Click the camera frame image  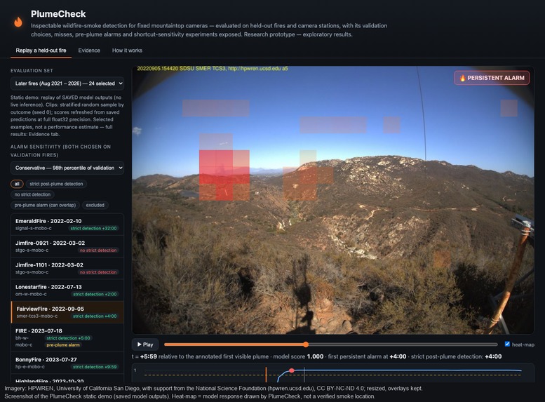click(332, 200)
